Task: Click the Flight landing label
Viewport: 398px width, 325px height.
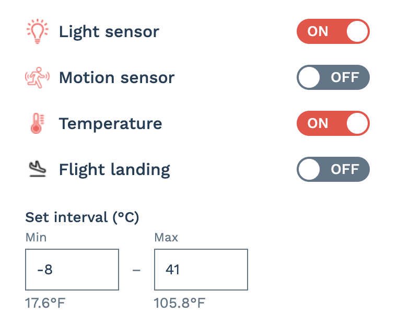Action: pos(114,170)
